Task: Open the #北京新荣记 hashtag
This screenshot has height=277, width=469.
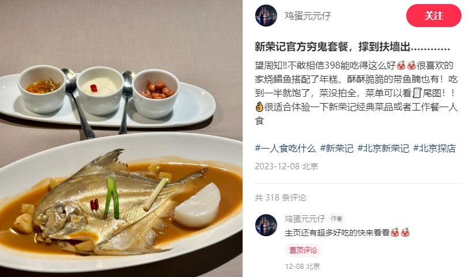Action: [383, 148]
